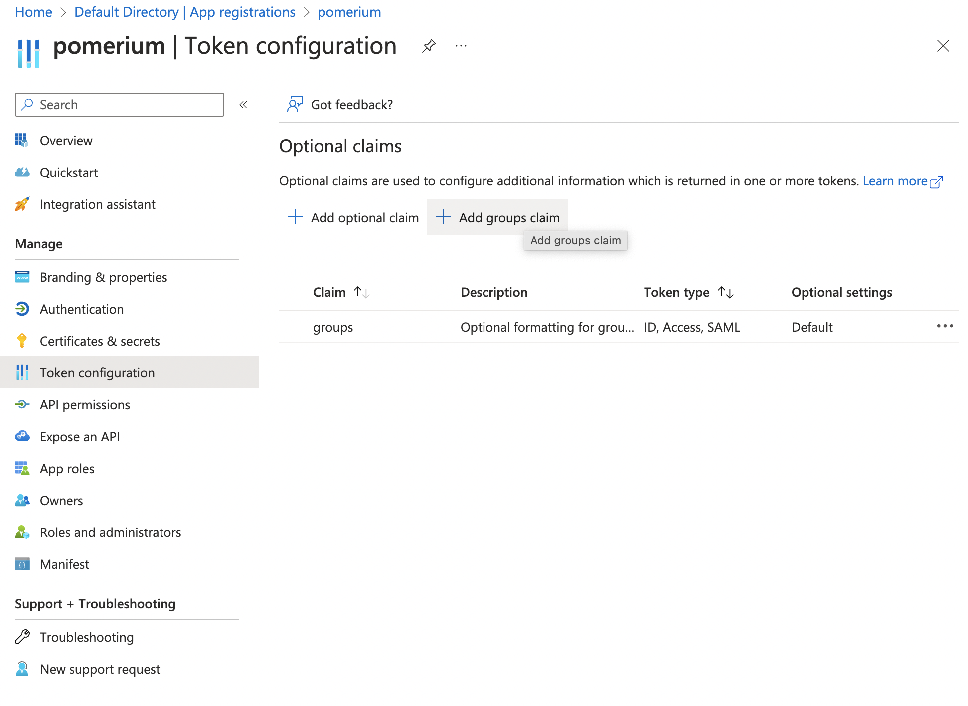
Task: Click the Got feedback icon
Action: 295,104
